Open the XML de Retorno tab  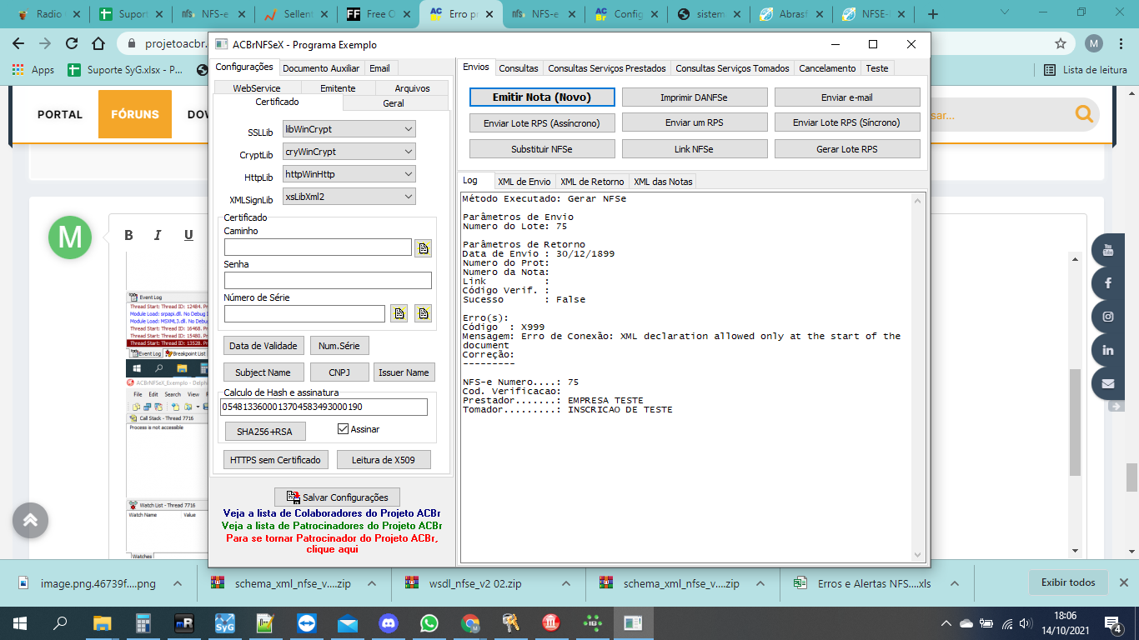pyautogui.click(x=592, y=182)
